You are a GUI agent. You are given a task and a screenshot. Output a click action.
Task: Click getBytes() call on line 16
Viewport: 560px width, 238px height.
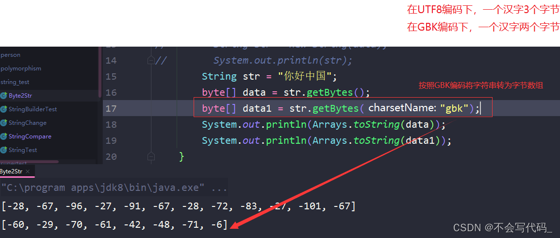[x=335, y=93]
